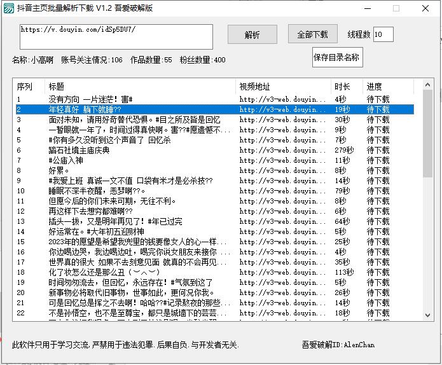Click video address cell in row 1
Screen dimensions: 442x365
pyautogui.click(x=282, y=99)
